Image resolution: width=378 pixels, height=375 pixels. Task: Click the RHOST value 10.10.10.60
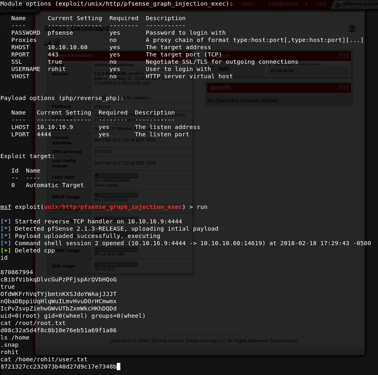67,47
